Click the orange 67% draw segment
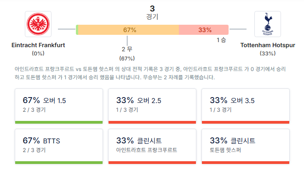This screenshot has height=169, width=304. coord(128,30)
